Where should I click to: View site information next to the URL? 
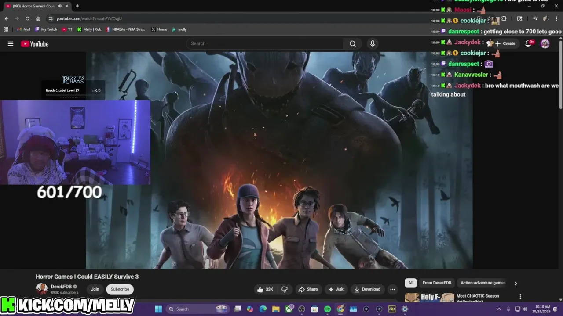point(51,18)
